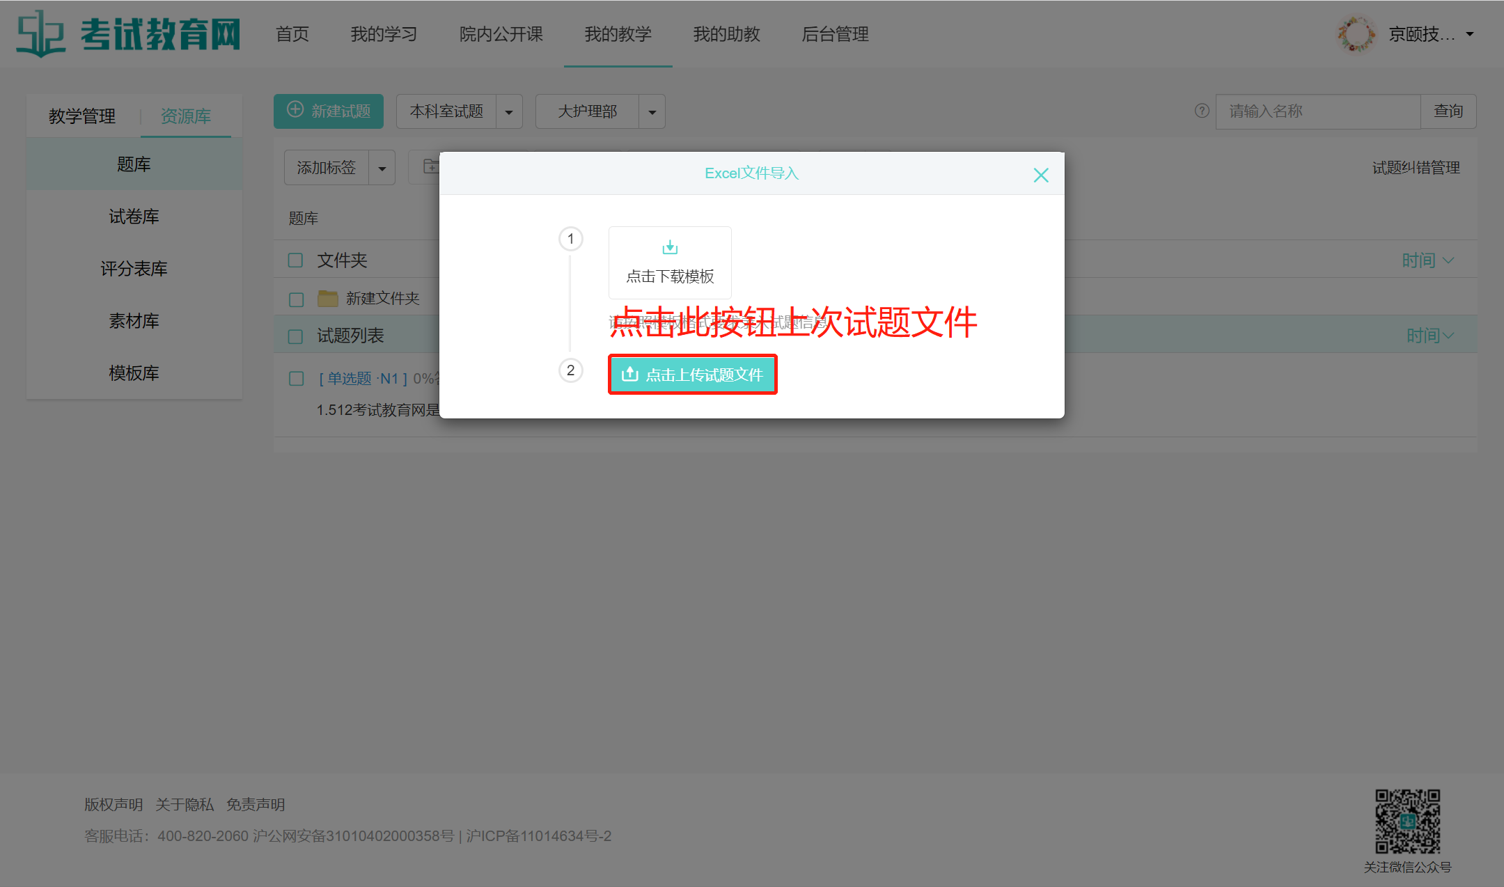Open the 大护理部 dropdown arrow
This screenshot has width=1504, height=887.
652,112
